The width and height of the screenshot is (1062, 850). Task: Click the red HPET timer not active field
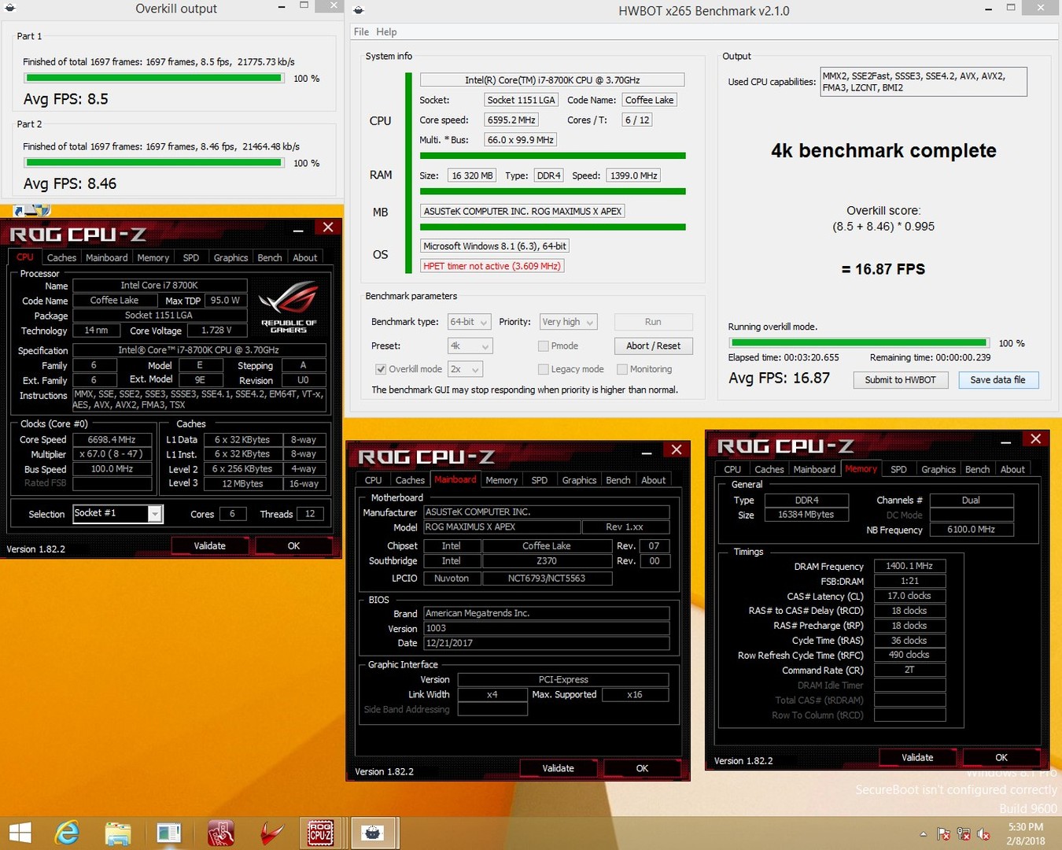point(492,266)
